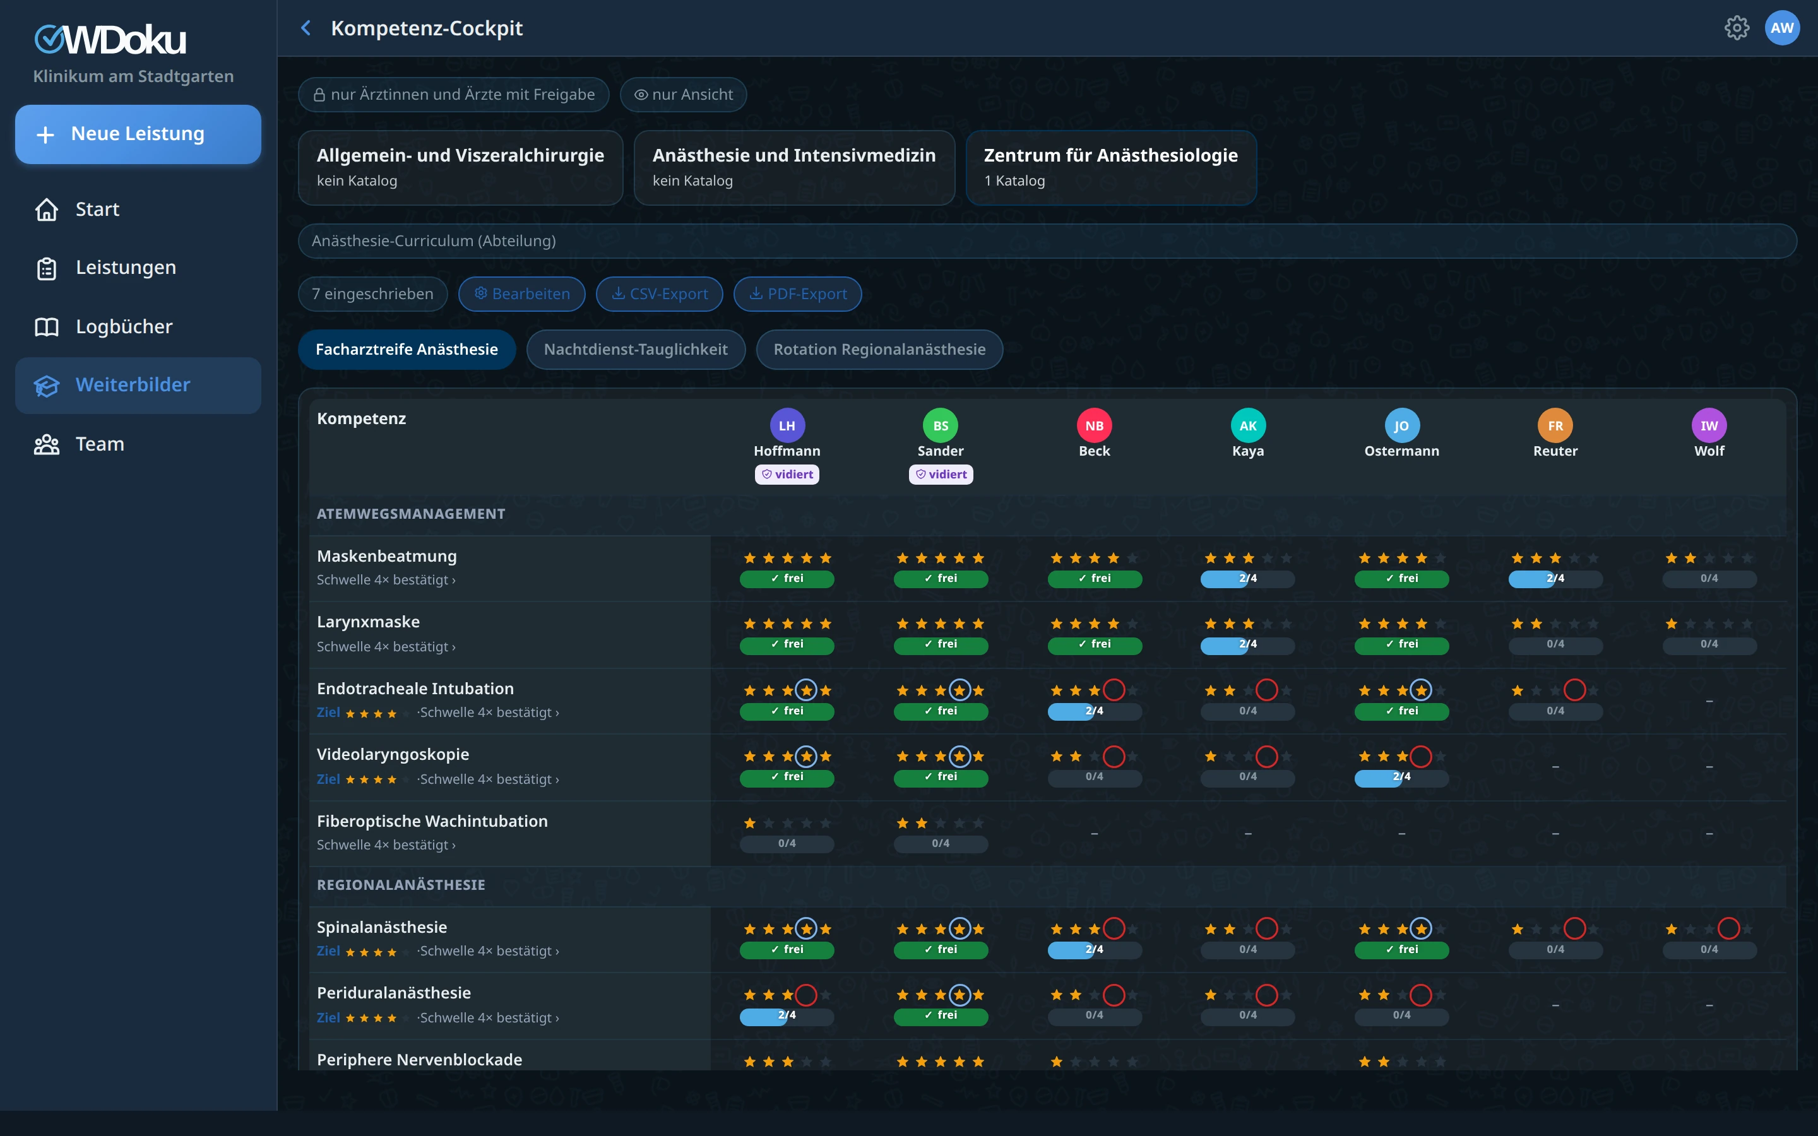Click the '7 eingeschrieben' pill

372,293
